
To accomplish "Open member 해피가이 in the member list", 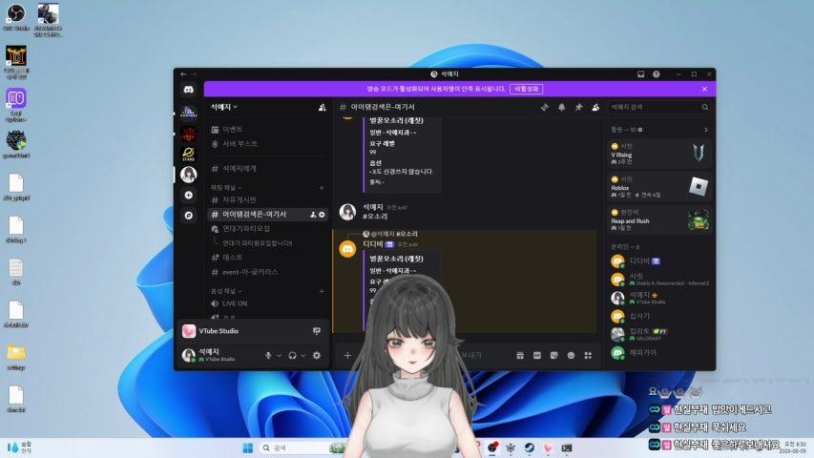I will 659,353.
